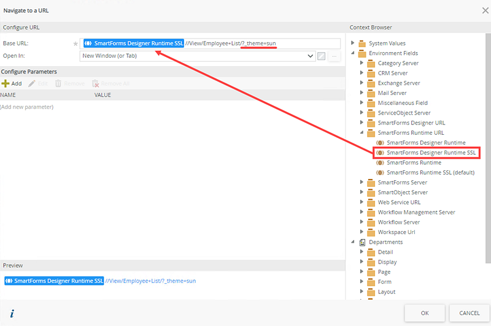
Task: Click the preview URL link text
Action: pyautogui.click(x=150, y=281)
